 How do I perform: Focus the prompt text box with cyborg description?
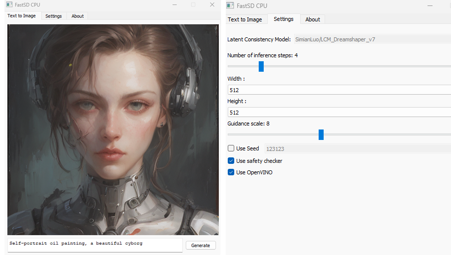point(95,244)
